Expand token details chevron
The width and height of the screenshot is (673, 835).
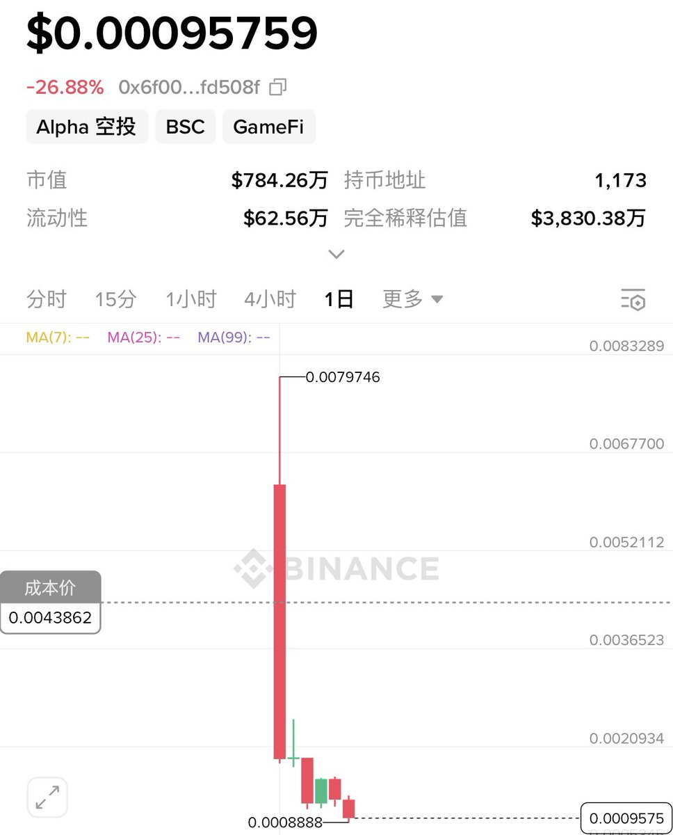click(336, 255)
